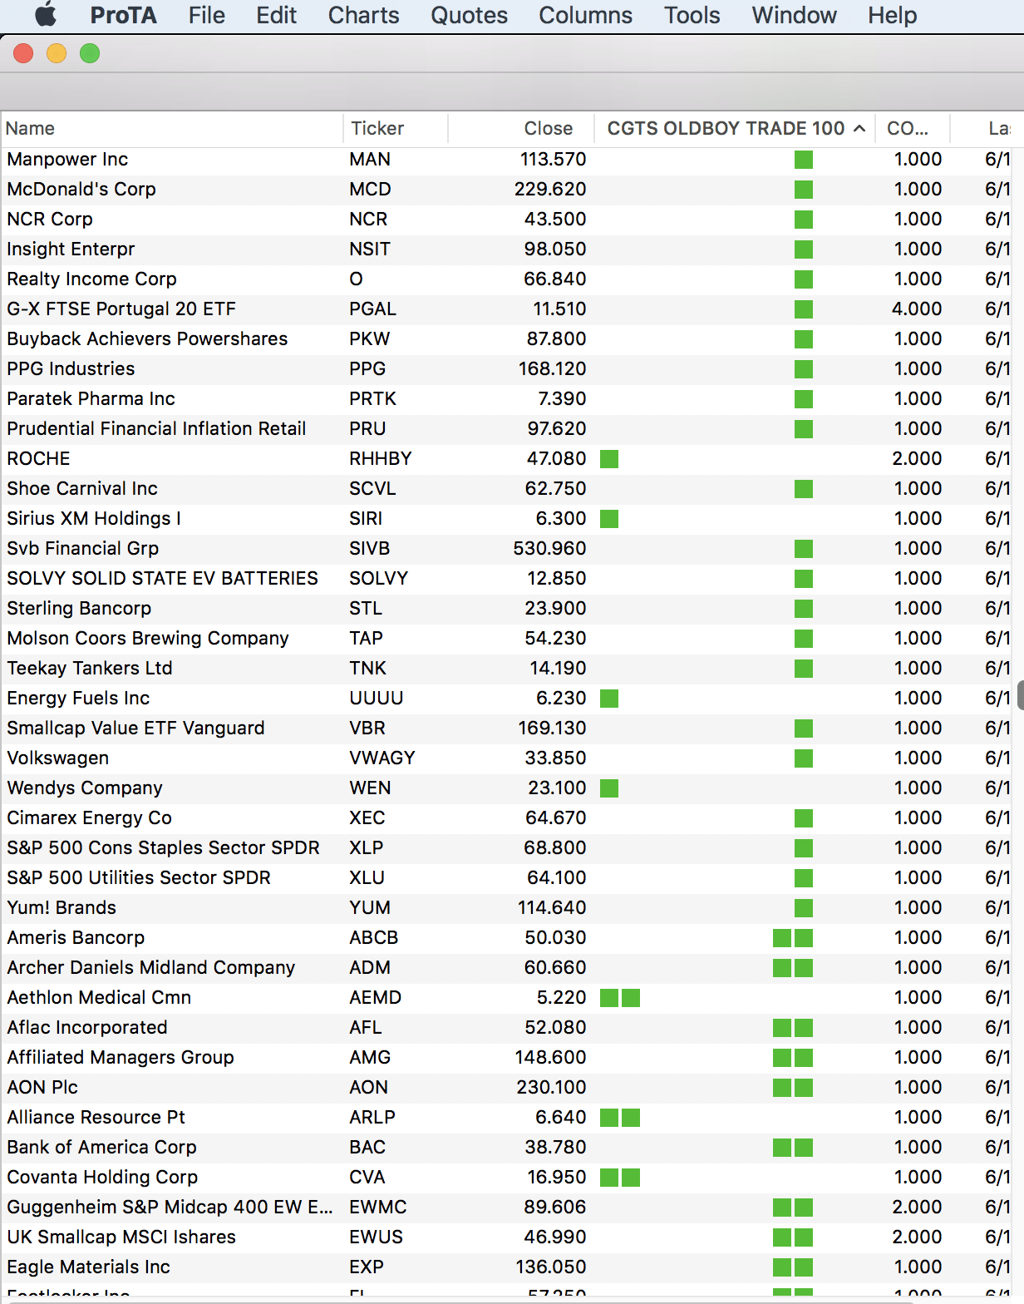The image size is (1024, 1304).
Task: Select the Paratek Pharma Inc row
Action: click(x=506, y=399)
